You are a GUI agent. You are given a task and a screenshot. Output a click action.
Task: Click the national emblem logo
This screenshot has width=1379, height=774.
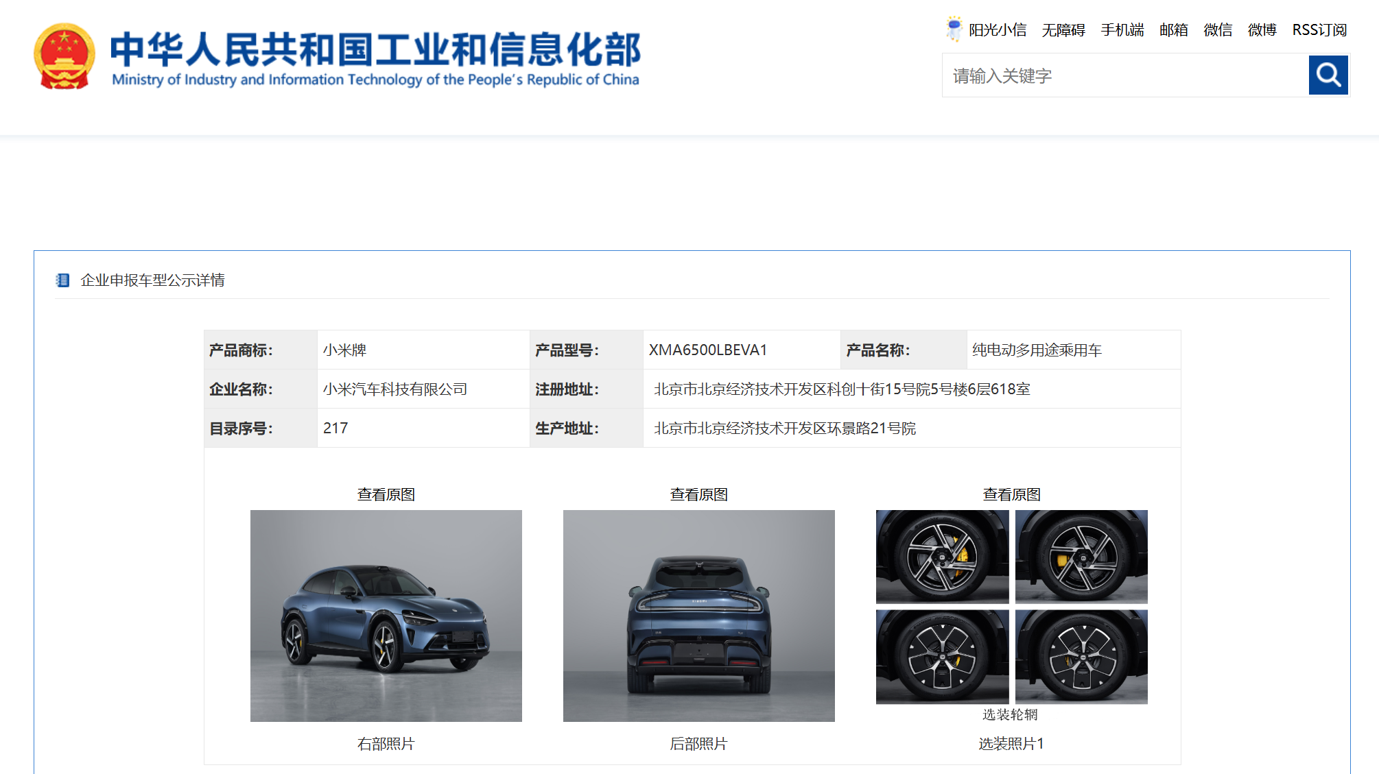(64, 56)
